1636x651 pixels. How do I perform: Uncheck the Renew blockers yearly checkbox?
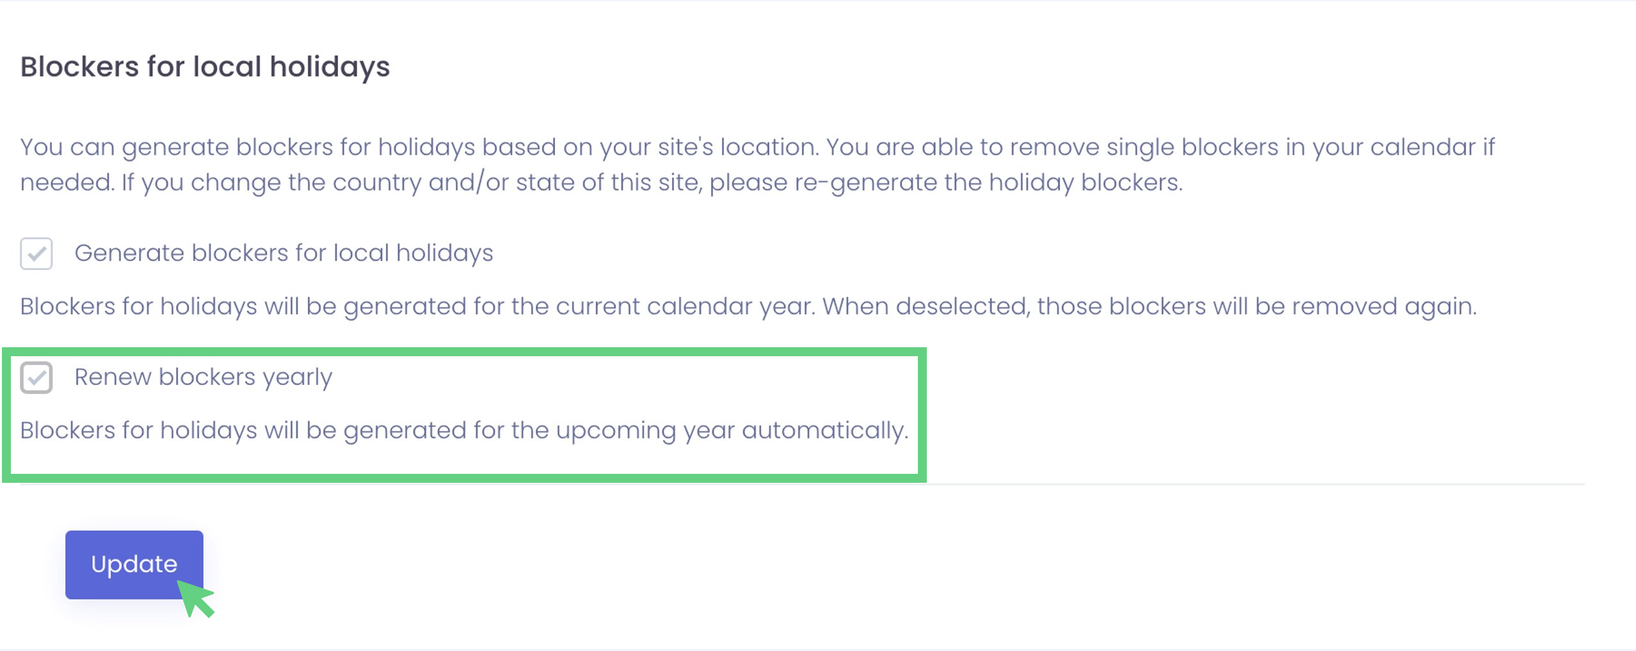(36, 377)
